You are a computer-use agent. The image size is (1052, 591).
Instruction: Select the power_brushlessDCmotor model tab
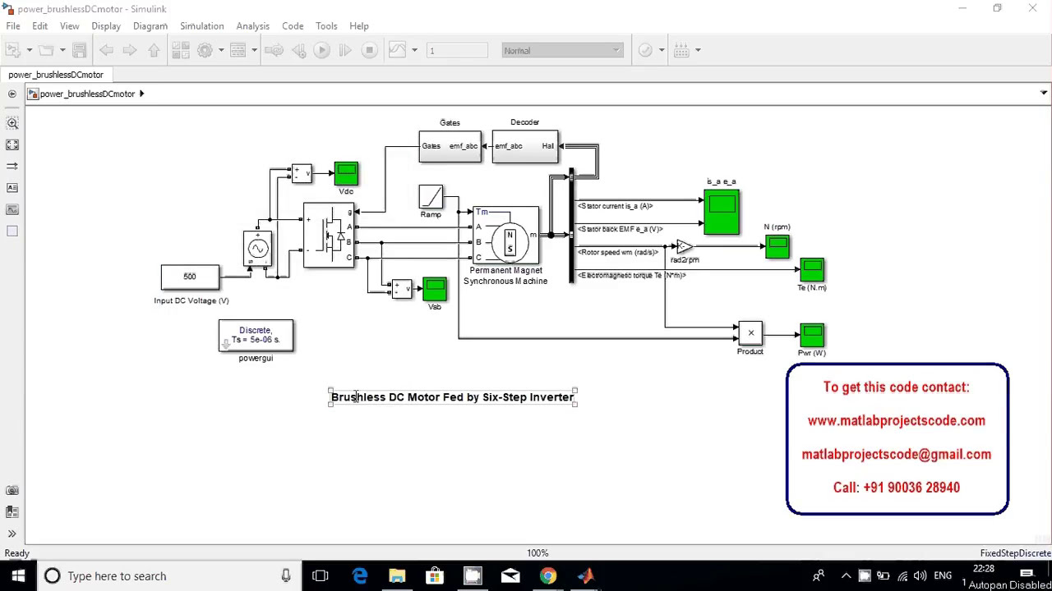pyautogui.click(x=56, y=75)
